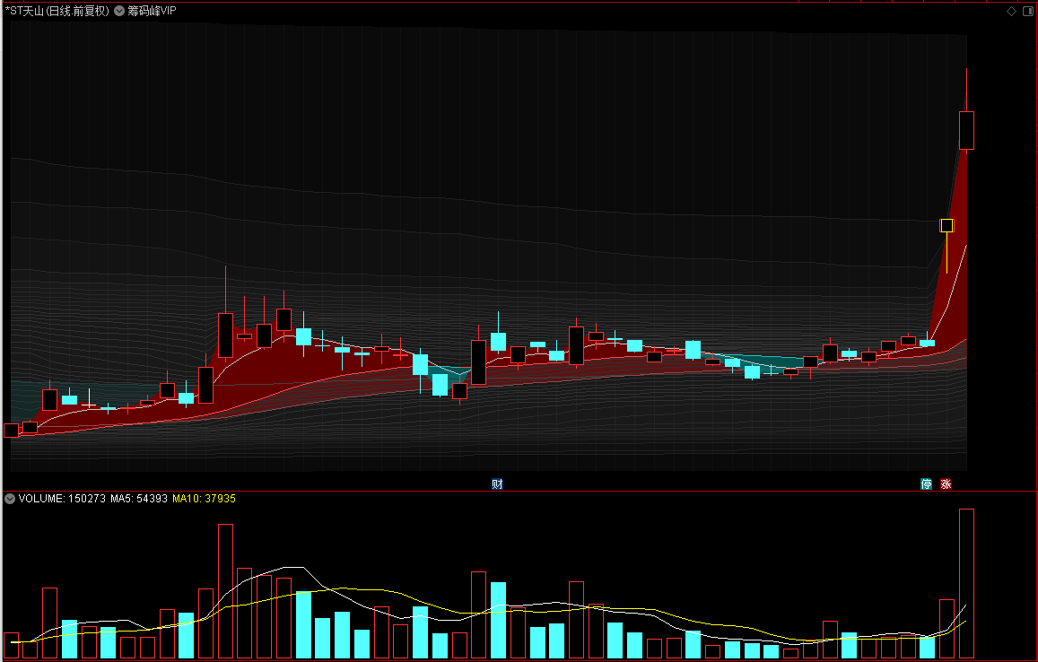This screenshot has height=662, width=1038.
Task: Select the last tall red candlestick
Action: (966, 130)
